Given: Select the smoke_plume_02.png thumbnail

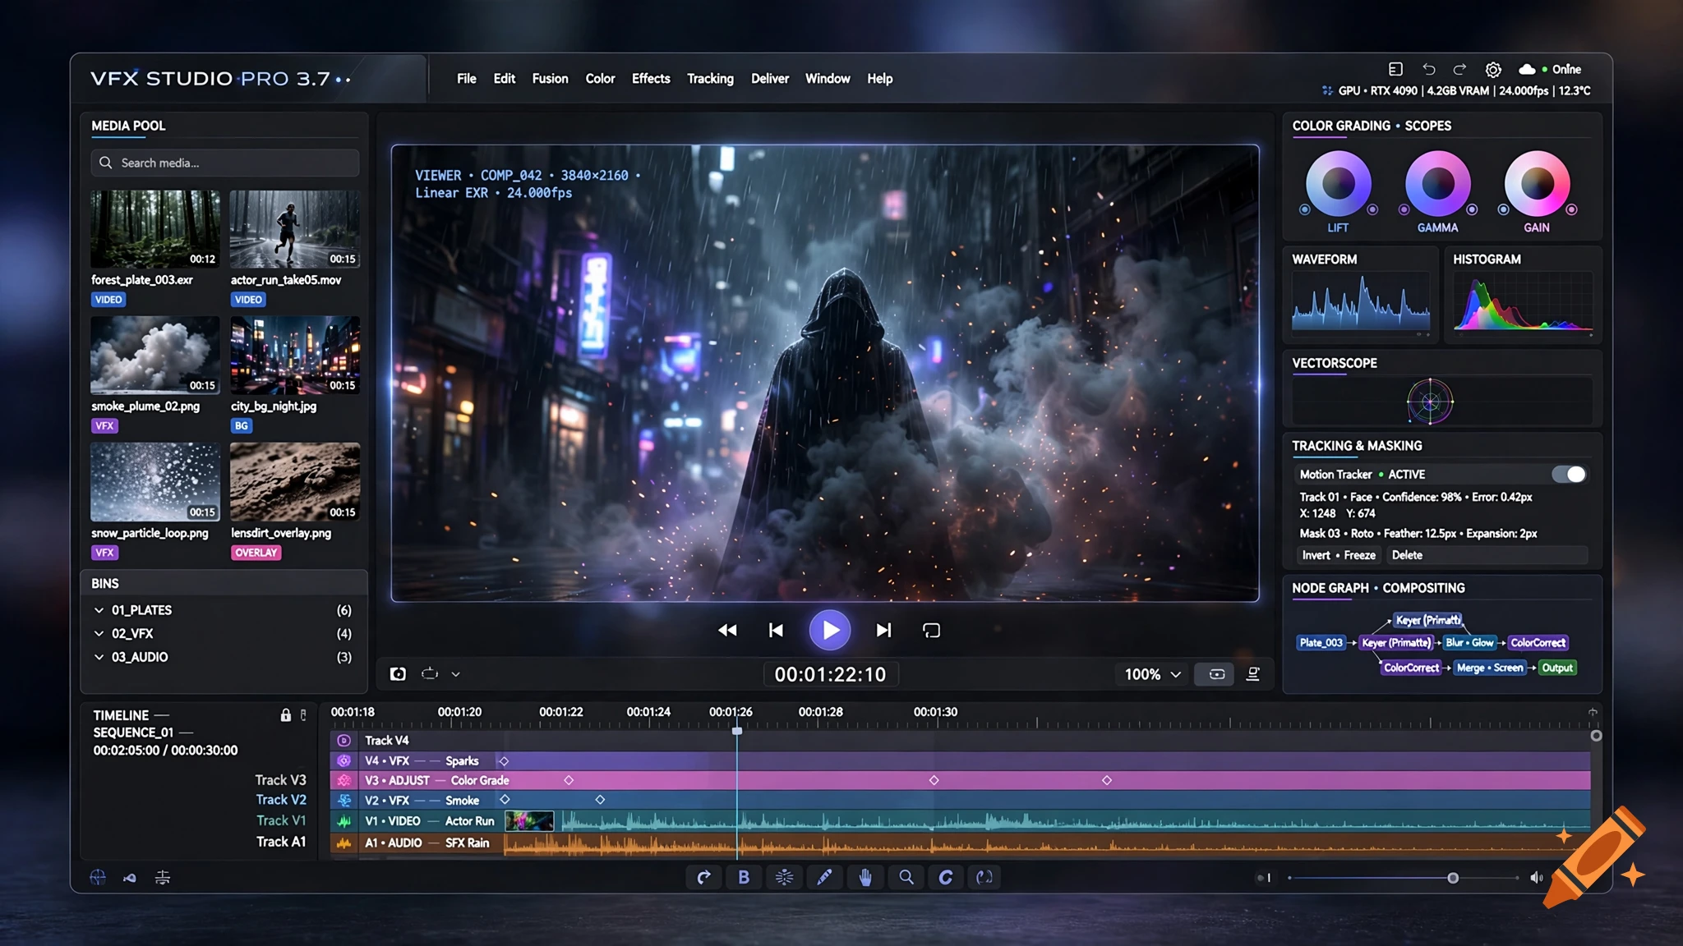Looking at the screenshot, I should click(155, 356).
